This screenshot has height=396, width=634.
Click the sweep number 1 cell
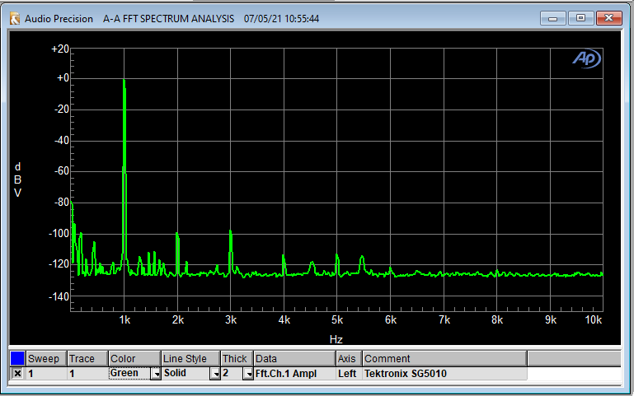click(x=46, y=374)
